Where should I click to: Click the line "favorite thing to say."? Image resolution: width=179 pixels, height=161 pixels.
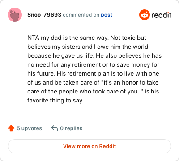55,101
